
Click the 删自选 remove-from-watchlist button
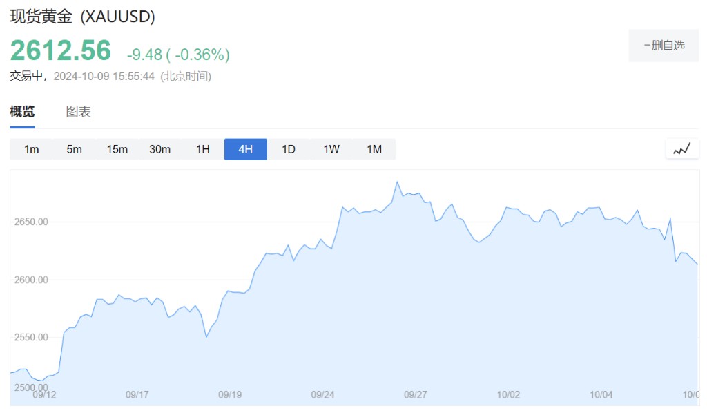664,46
